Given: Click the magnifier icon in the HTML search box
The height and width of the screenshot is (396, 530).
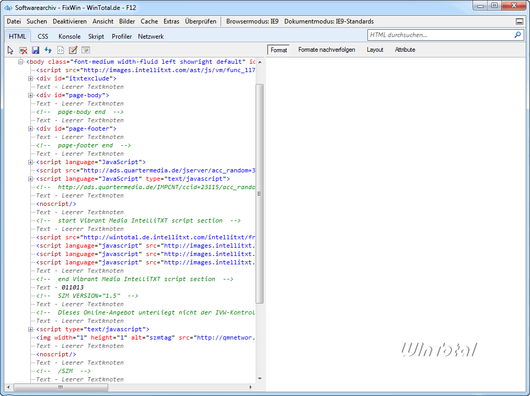Looking at the screenshot, I should pyautogui.click(x=517, y=35).
